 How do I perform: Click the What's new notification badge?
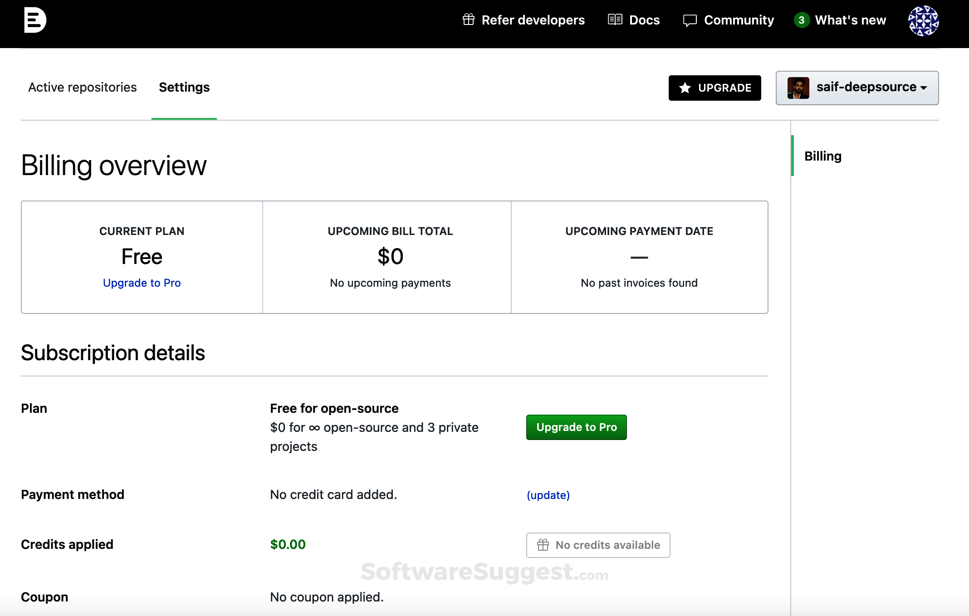[x=801, y=20]
